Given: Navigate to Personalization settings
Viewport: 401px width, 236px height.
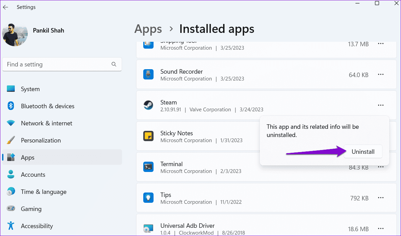Looking at the screenshot, I should 40,140.
